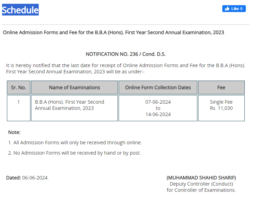
Task: Click the thumbs-up icon in Like button
Action: [x=227, y=9]
